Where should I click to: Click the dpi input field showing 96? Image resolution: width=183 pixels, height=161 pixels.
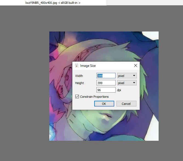click(x=106, y=90)
